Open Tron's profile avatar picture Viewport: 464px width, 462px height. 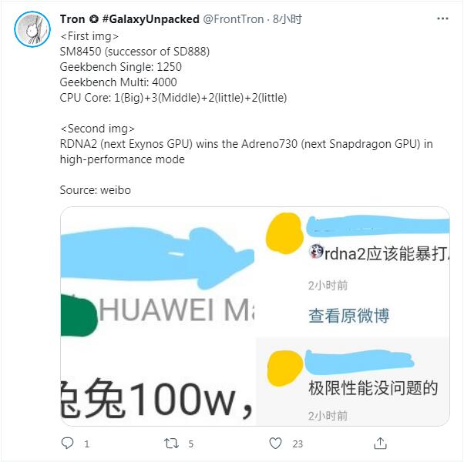click(x=32, y=29)
